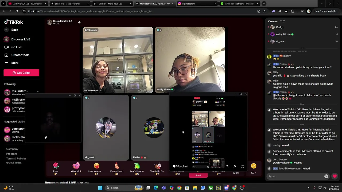
Task: Switch to the stiffcumsock Stream Kick tab
Action: [239, 4]
